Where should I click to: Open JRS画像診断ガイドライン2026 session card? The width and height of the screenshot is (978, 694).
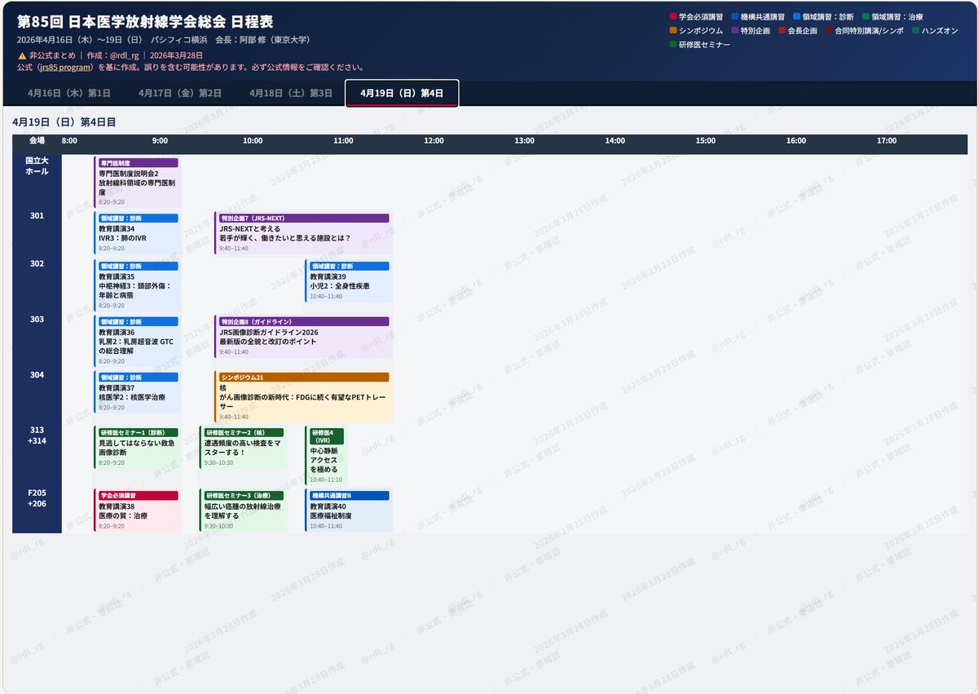coord(303,336)
